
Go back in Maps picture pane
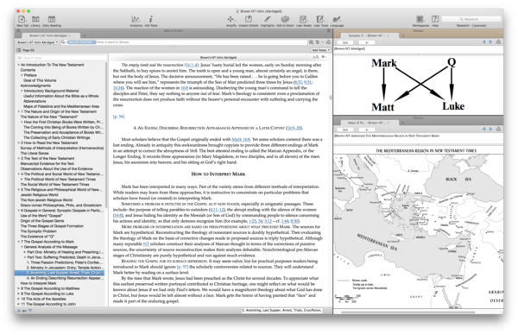484,130
